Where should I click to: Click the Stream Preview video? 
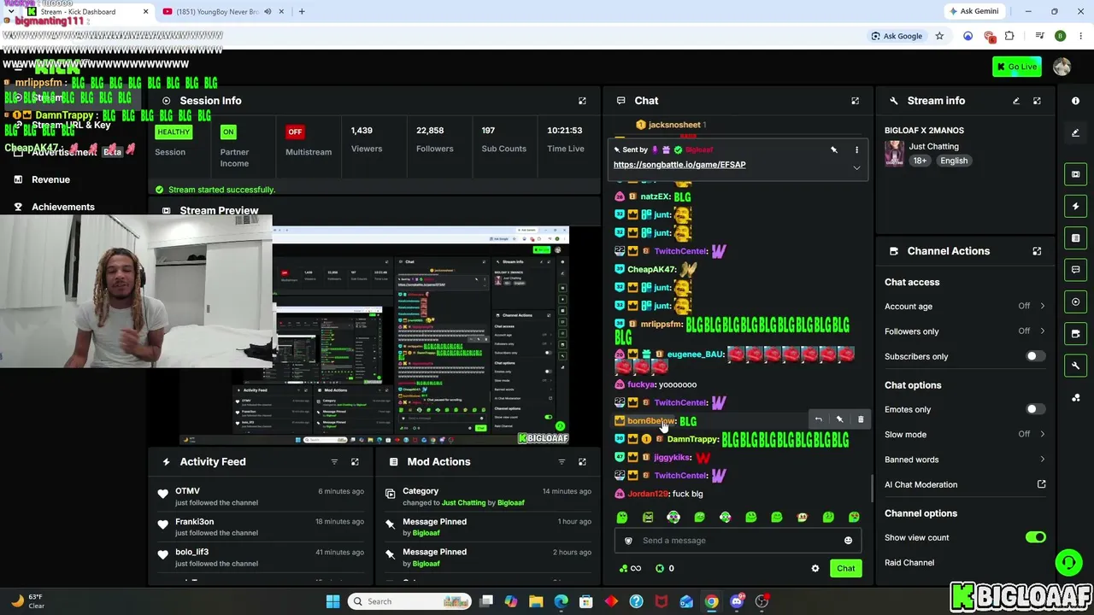pos(373,336)
